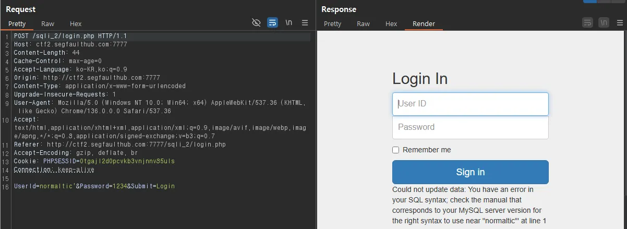The image size is (627, 229).
Task: Click the Connection: keep-alive header line
Action: point(54,170)
